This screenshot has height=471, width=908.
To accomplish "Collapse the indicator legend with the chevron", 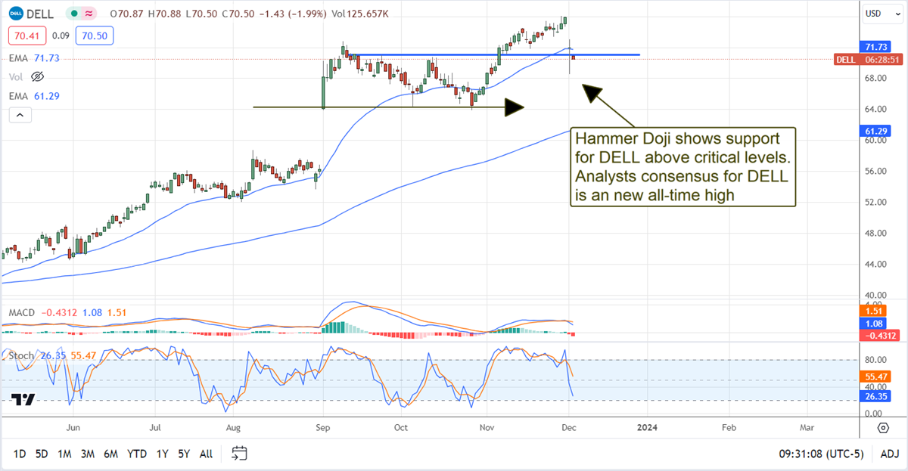I will (20, 115).
